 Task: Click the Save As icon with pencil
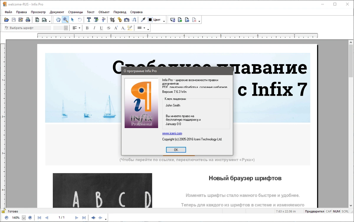coord(21,20)
